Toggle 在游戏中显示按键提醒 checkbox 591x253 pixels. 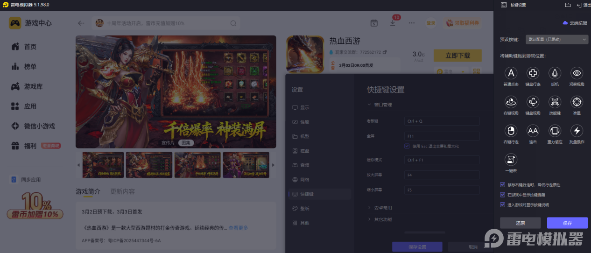pyautogui.click(x=503, y=195)
